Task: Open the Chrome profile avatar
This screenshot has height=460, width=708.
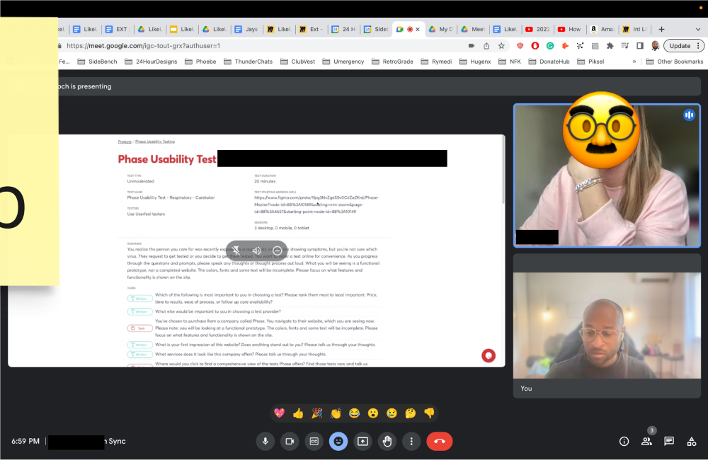Action: 655,45
